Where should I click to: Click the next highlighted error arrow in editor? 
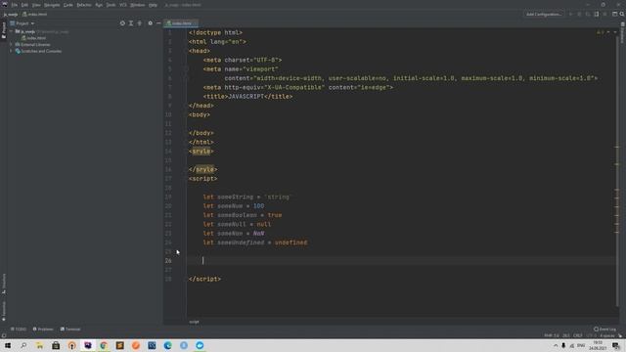[615, 32]
